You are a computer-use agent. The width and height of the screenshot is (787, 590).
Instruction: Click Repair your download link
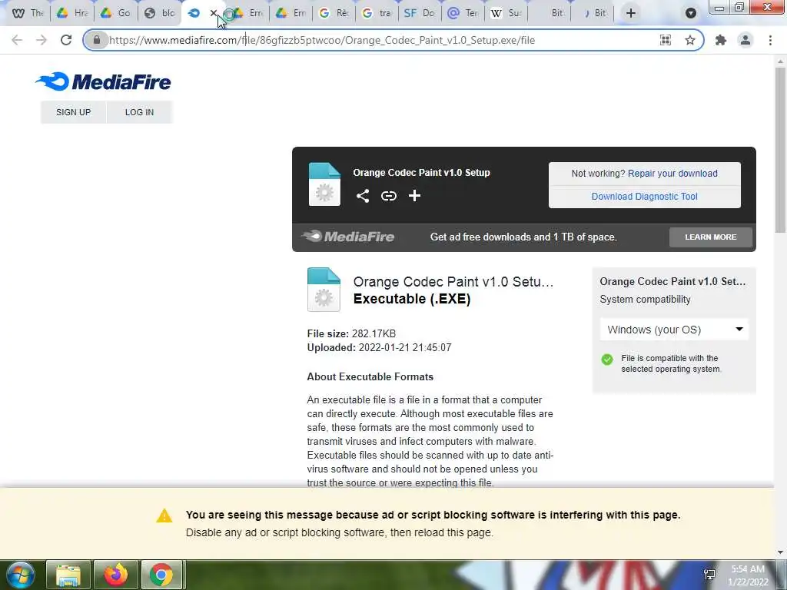point(672,174)
